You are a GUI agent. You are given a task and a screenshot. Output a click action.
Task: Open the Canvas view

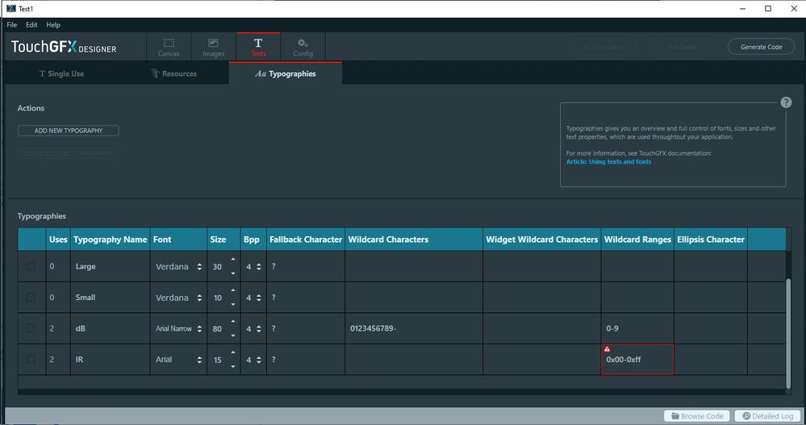169,48
